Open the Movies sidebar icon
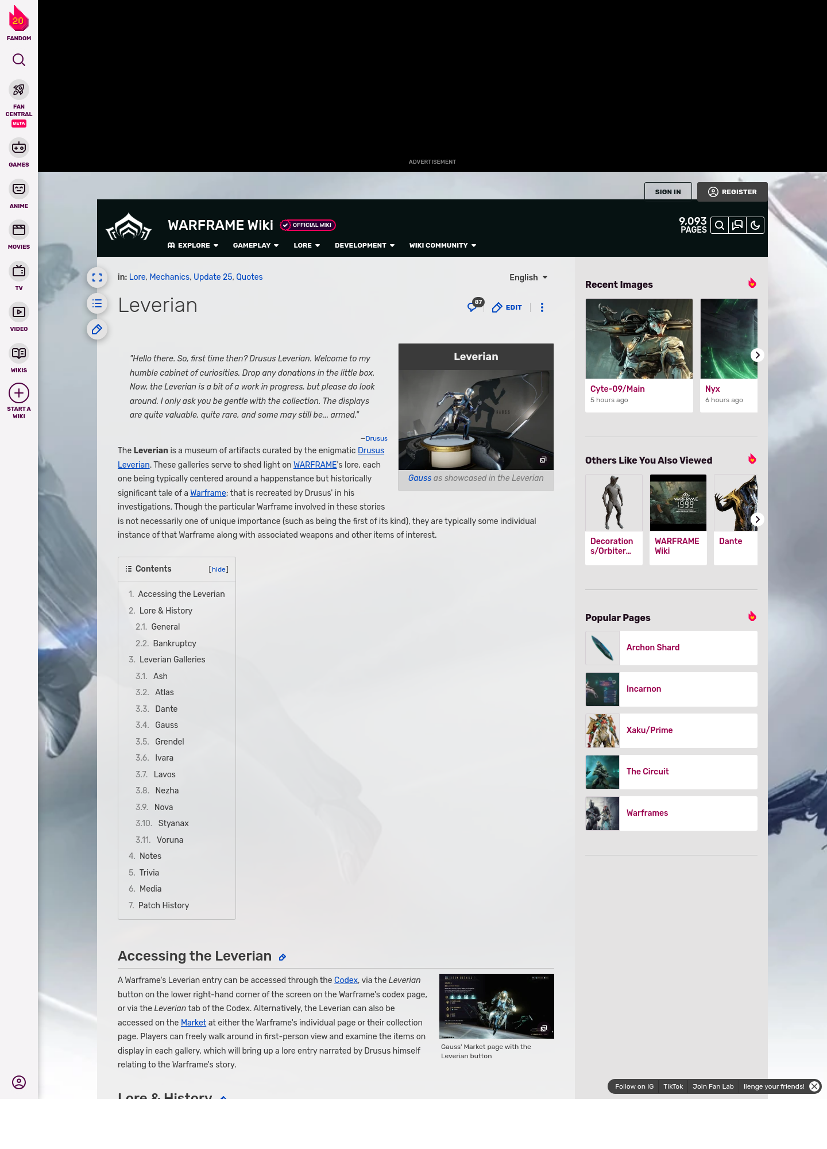827x1149 pixels. tap(19, 230)
